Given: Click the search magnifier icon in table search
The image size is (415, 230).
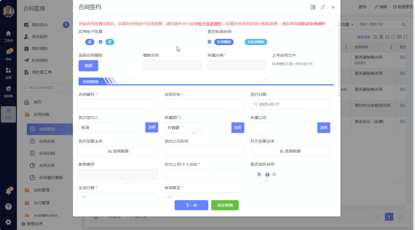Looking at the screenshot, I should (x=403, y=25).
